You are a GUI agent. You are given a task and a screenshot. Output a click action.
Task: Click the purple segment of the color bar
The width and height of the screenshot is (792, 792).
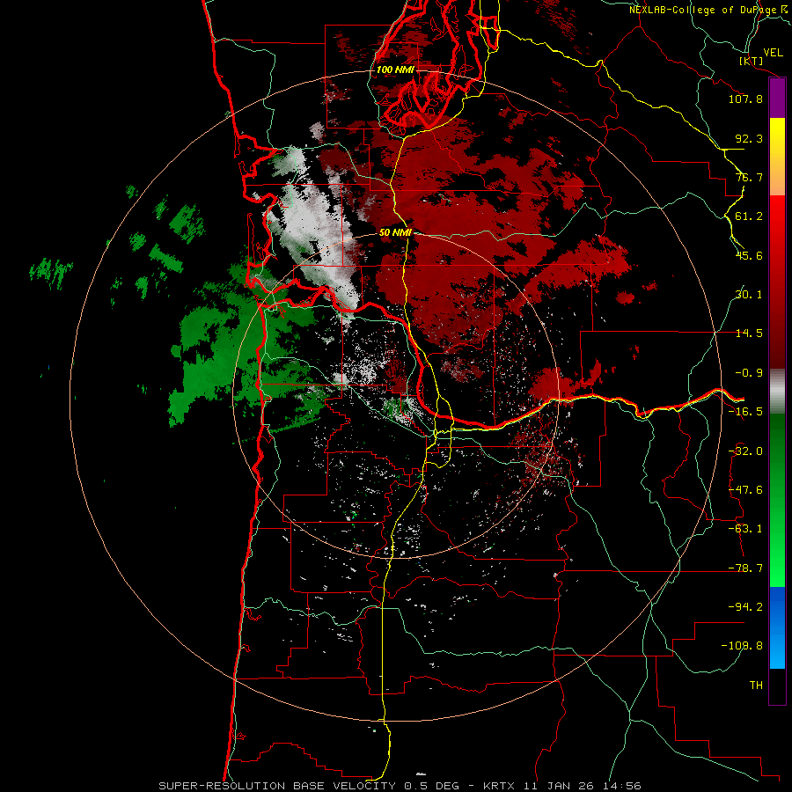[777, 99]
